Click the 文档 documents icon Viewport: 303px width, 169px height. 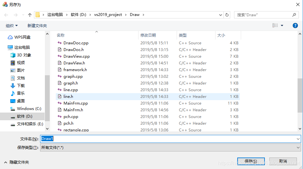point(13,78)
